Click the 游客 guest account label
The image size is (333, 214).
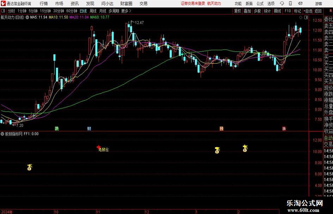(x=319, y=4)
